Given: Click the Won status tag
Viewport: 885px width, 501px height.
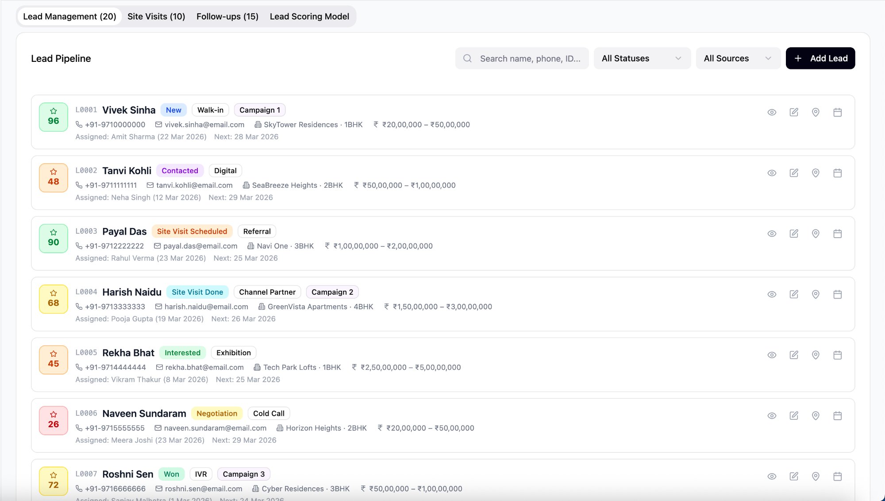Looking at the screenshot, I should [x=171, y=474].
